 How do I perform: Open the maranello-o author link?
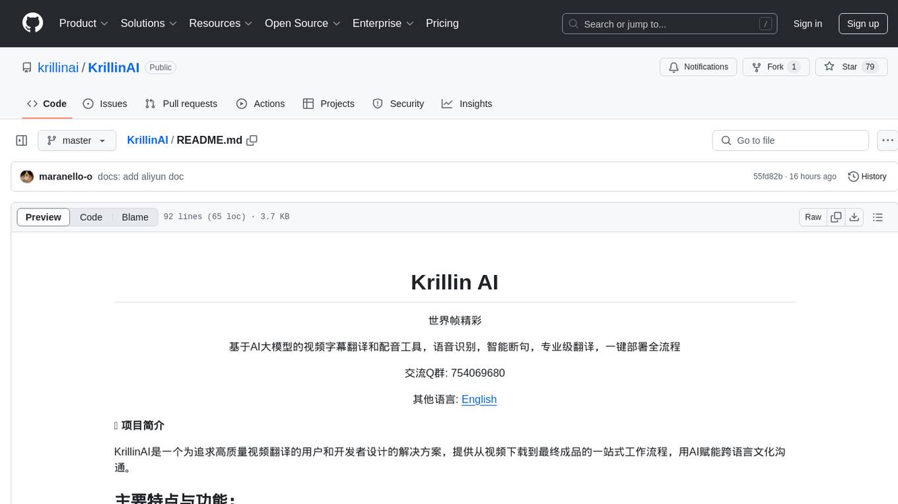coord(65,177)
